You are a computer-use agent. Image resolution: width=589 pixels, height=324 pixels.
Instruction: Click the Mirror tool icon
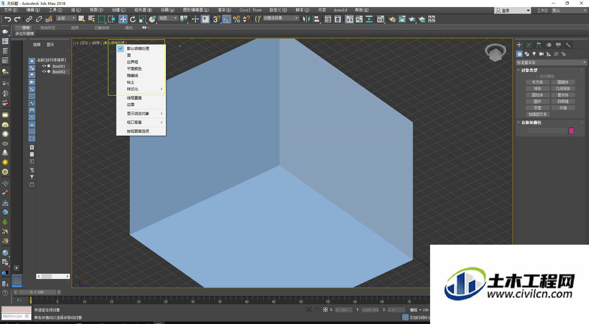[x=306, y=19]
